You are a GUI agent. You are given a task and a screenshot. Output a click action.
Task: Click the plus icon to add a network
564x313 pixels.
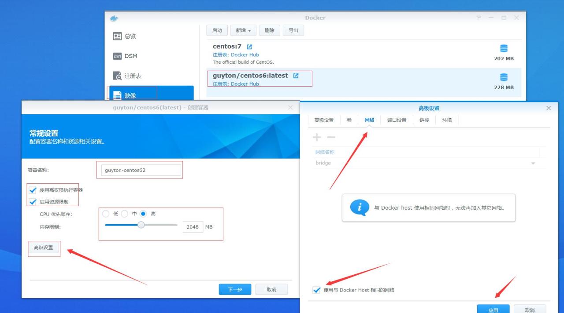click(316, 137)
